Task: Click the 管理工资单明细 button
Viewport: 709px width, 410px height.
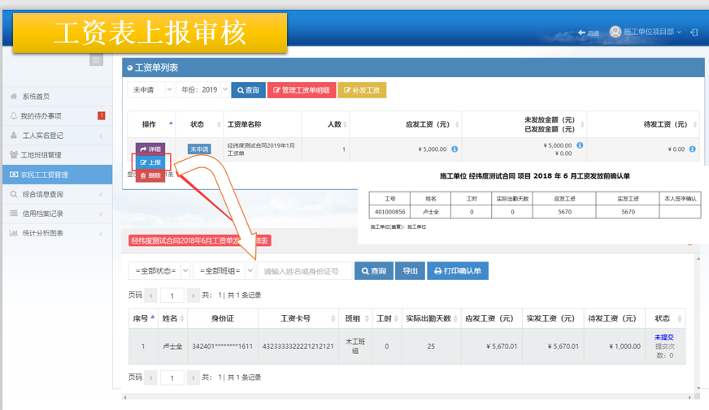Action: point(301,90)
